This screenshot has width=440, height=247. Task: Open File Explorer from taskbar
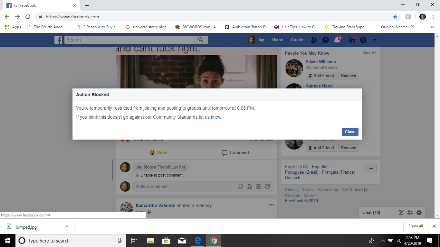pos(150,241)
